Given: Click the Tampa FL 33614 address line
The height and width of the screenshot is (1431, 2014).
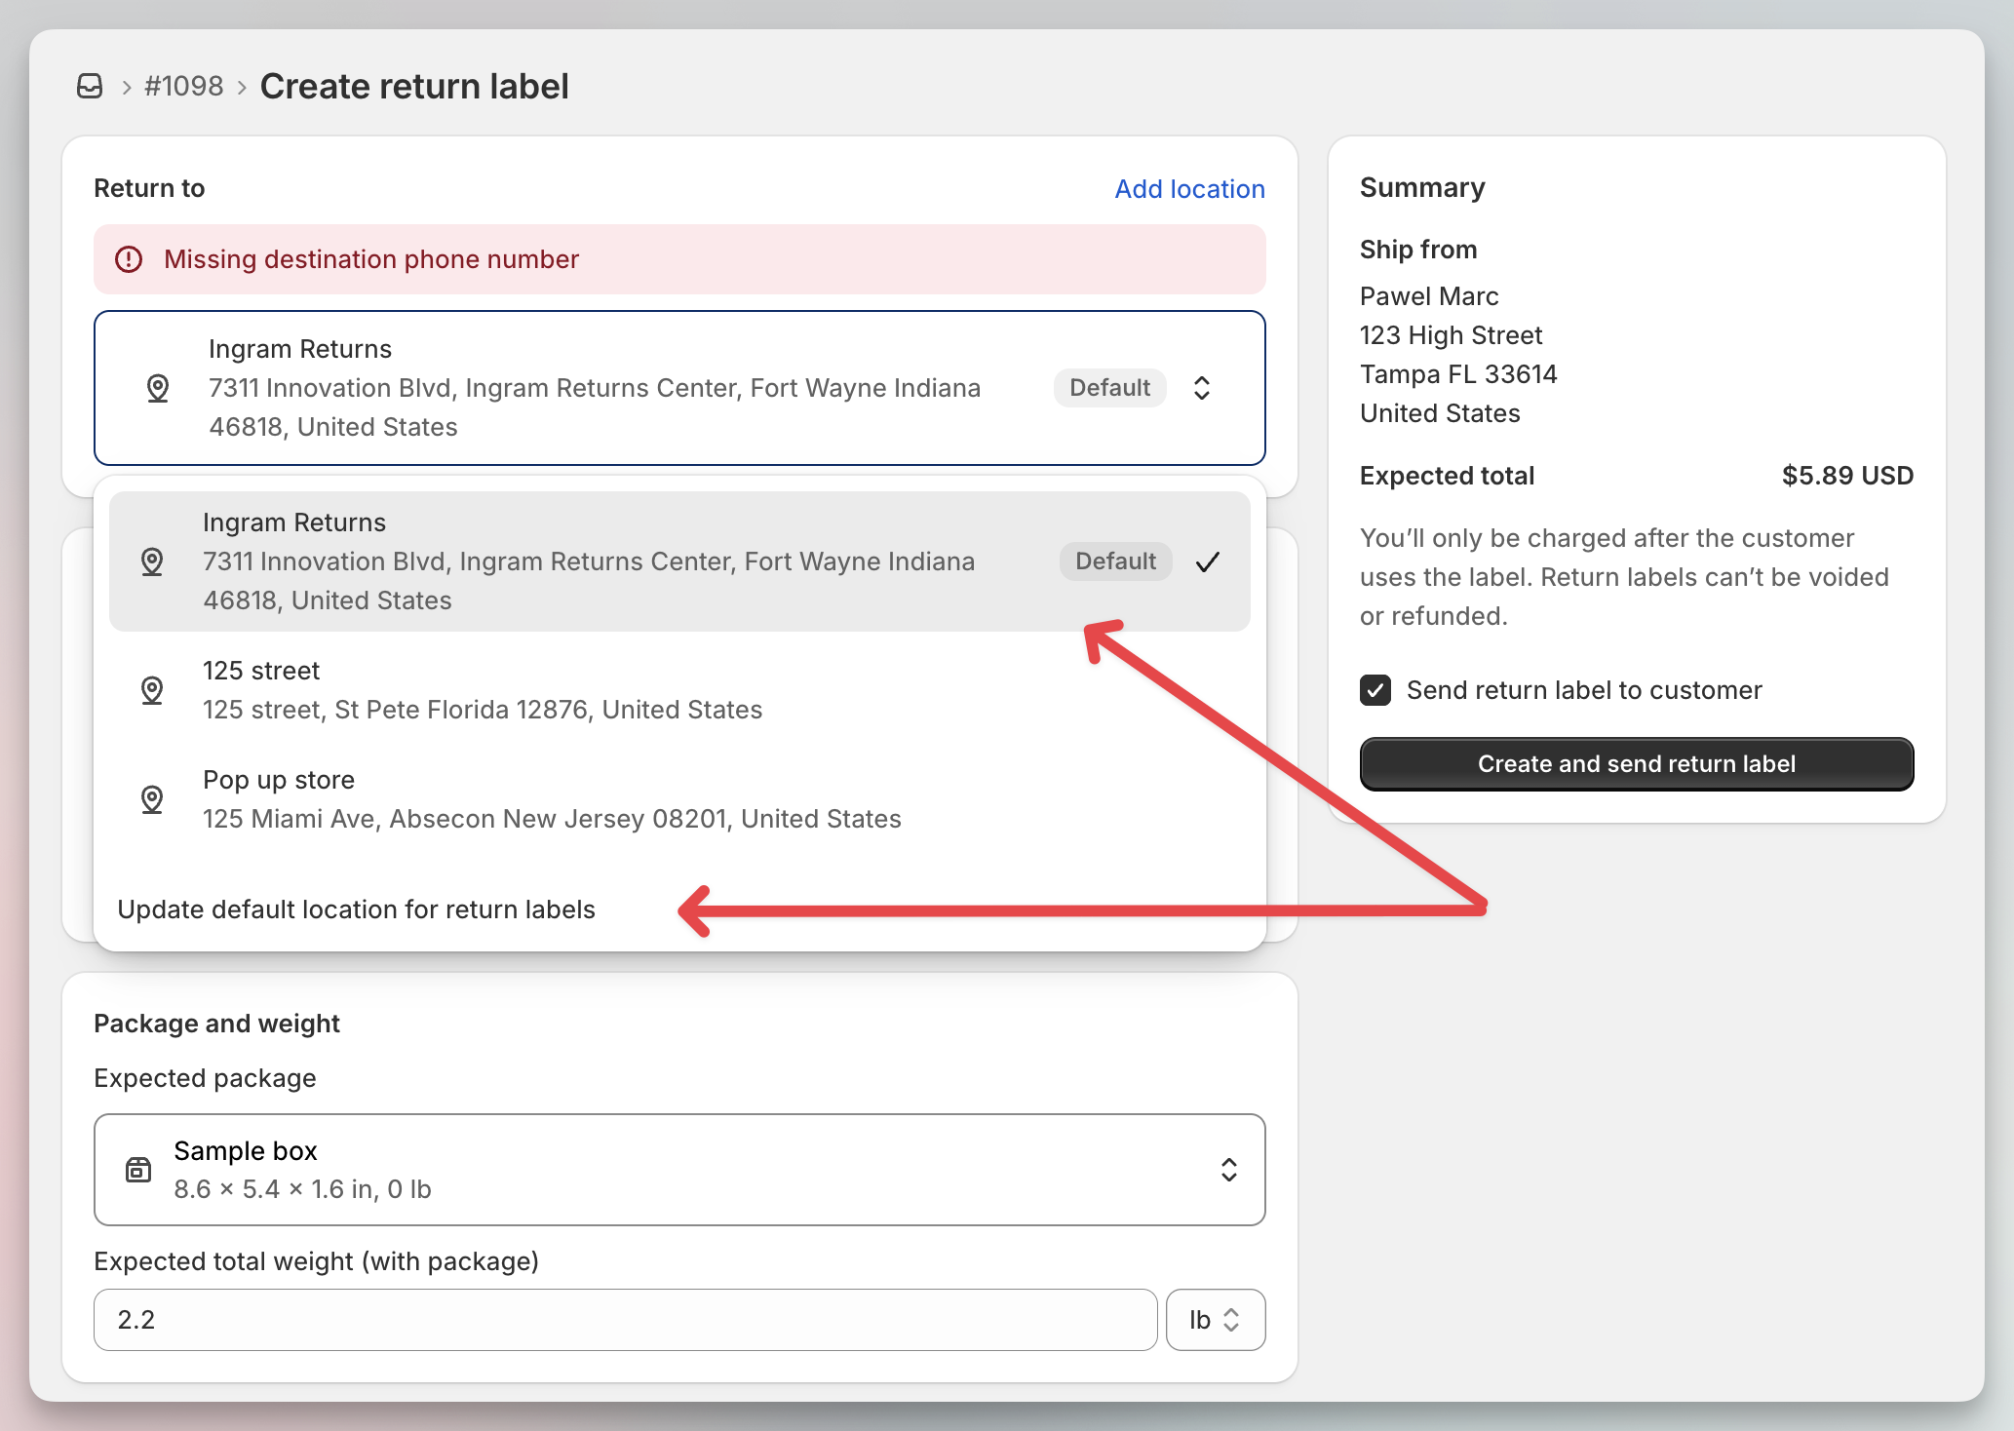Looking at the screenshot, I should coord(1458,374).
